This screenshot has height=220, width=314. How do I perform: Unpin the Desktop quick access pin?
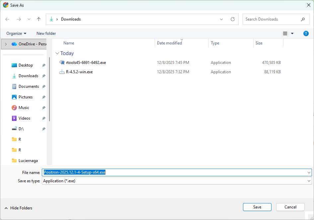[43, 66]
